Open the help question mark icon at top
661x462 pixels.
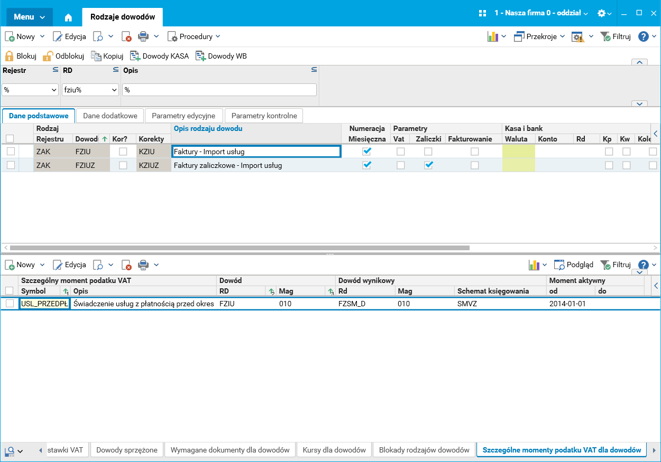[644, 36]
